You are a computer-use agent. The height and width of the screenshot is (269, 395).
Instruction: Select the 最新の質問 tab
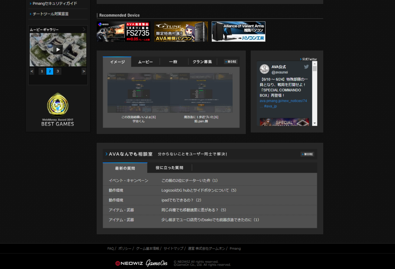click(x=125, y=168)
